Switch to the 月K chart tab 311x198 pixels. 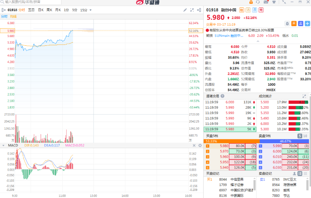tap(58, 10)
